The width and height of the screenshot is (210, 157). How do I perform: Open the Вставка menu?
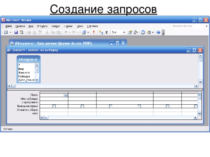(x=42, y=26)
